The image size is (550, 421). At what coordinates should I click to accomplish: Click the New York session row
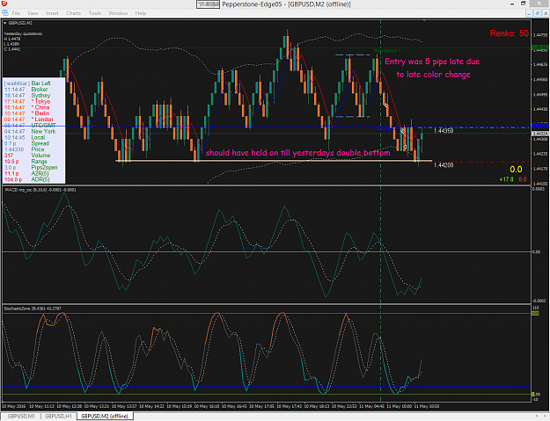coord(30,131)
